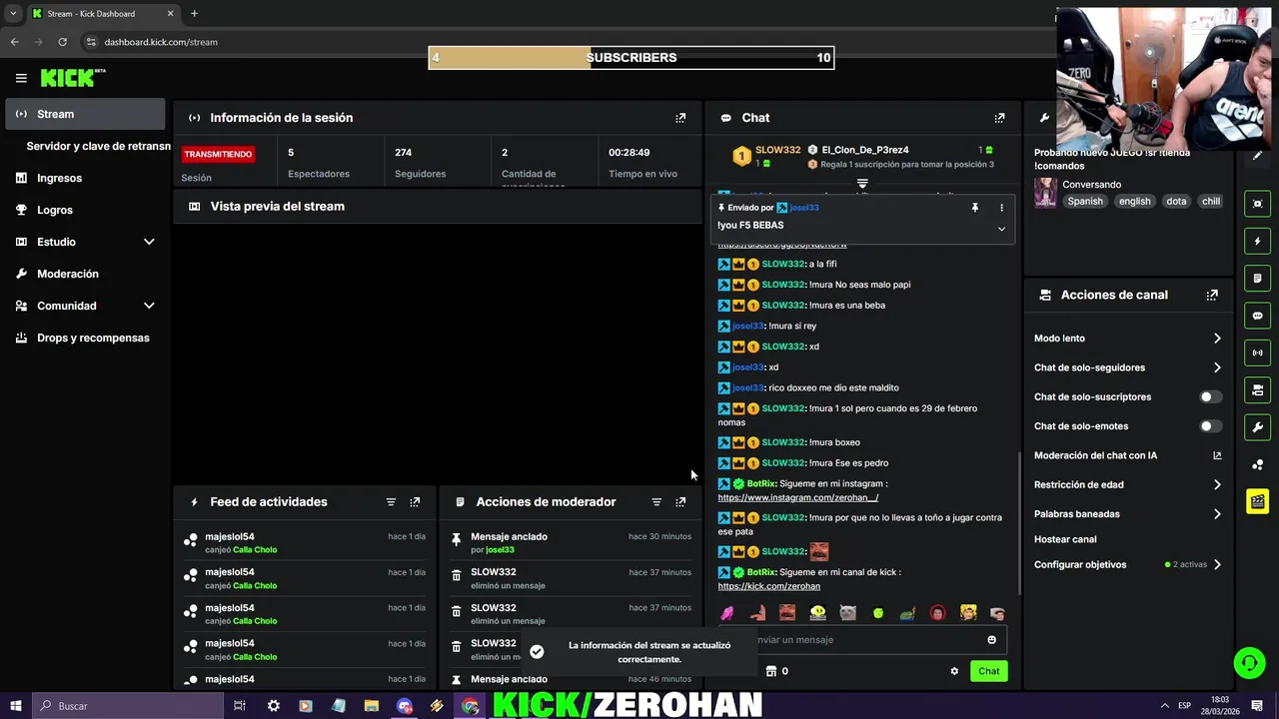
Task: Expand the Estudio sidebar section
Action: pyautogui.click(x=86, y=242)
